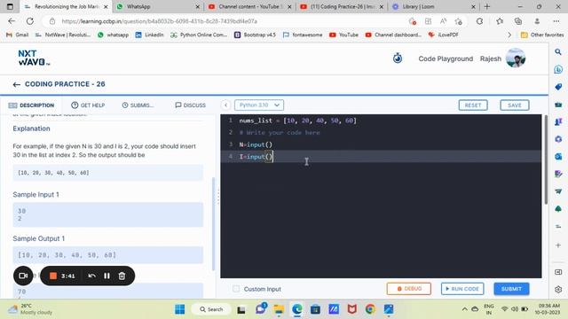This screenshot has width=568, height=319.
Task: Open Chrome from the taskbar
Action: pyautogui.click(x=370, y=309)
